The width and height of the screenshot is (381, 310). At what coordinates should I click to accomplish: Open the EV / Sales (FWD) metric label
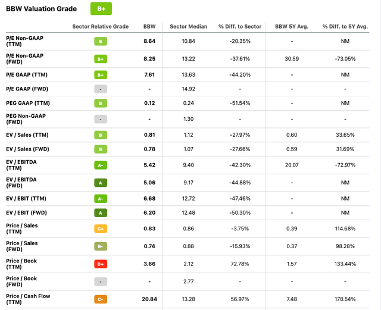[x=27, y=149]
